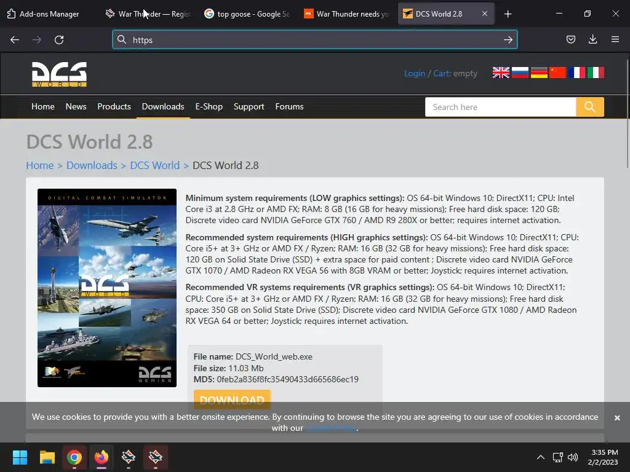Screen dimensions: 630x472
Task: Open the second War Thunder taskbar icon
Action: tap(156, 457)
